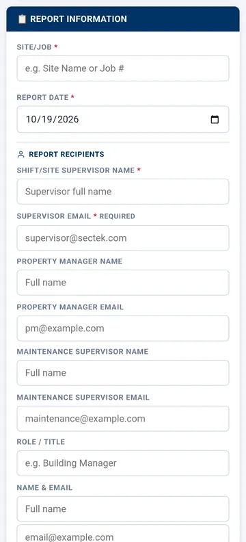Open the calendar picker icon in Report Date
The image size is (246, 542).
[215, 120]
